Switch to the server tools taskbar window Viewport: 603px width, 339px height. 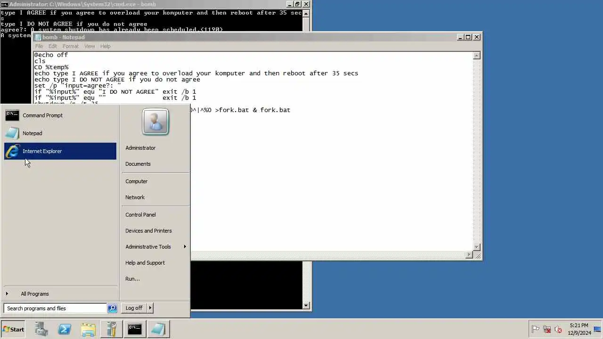[112, 329]
